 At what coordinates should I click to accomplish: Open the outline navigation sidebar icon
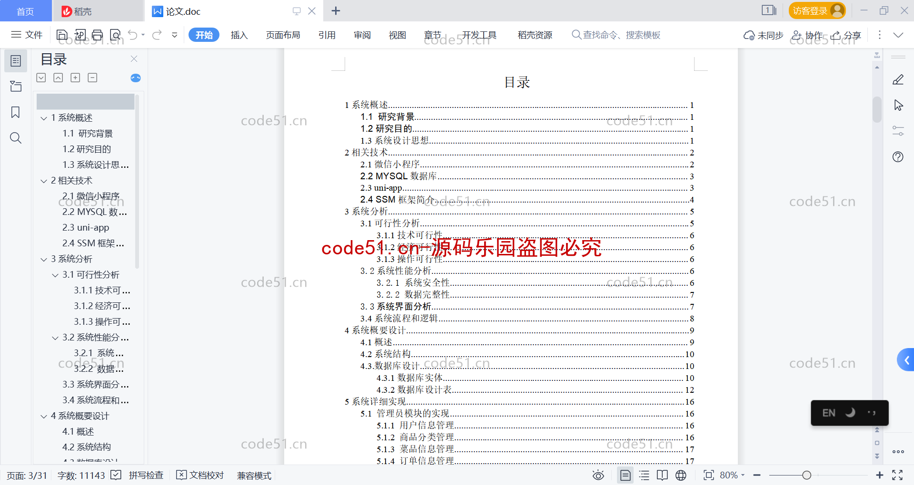click(x=16, y=61)
